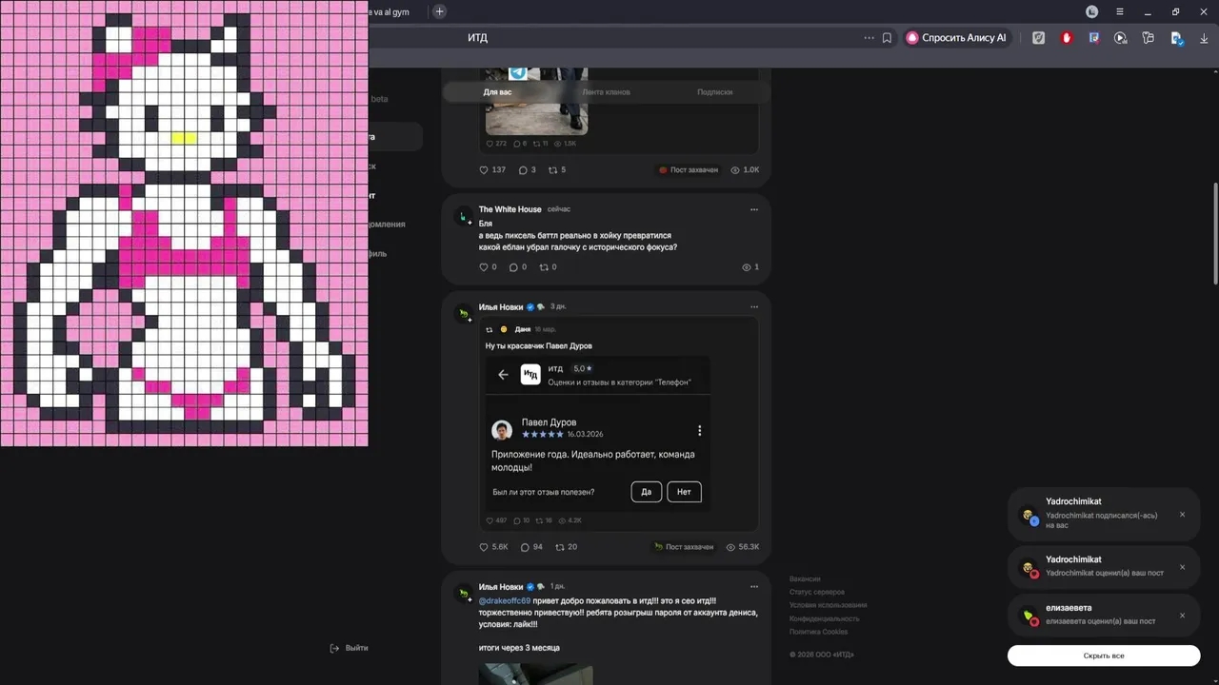Repost the post with 20 reposts
Image resolution: width=1219 pixels, height=685 pixels.
coord(566,547)
